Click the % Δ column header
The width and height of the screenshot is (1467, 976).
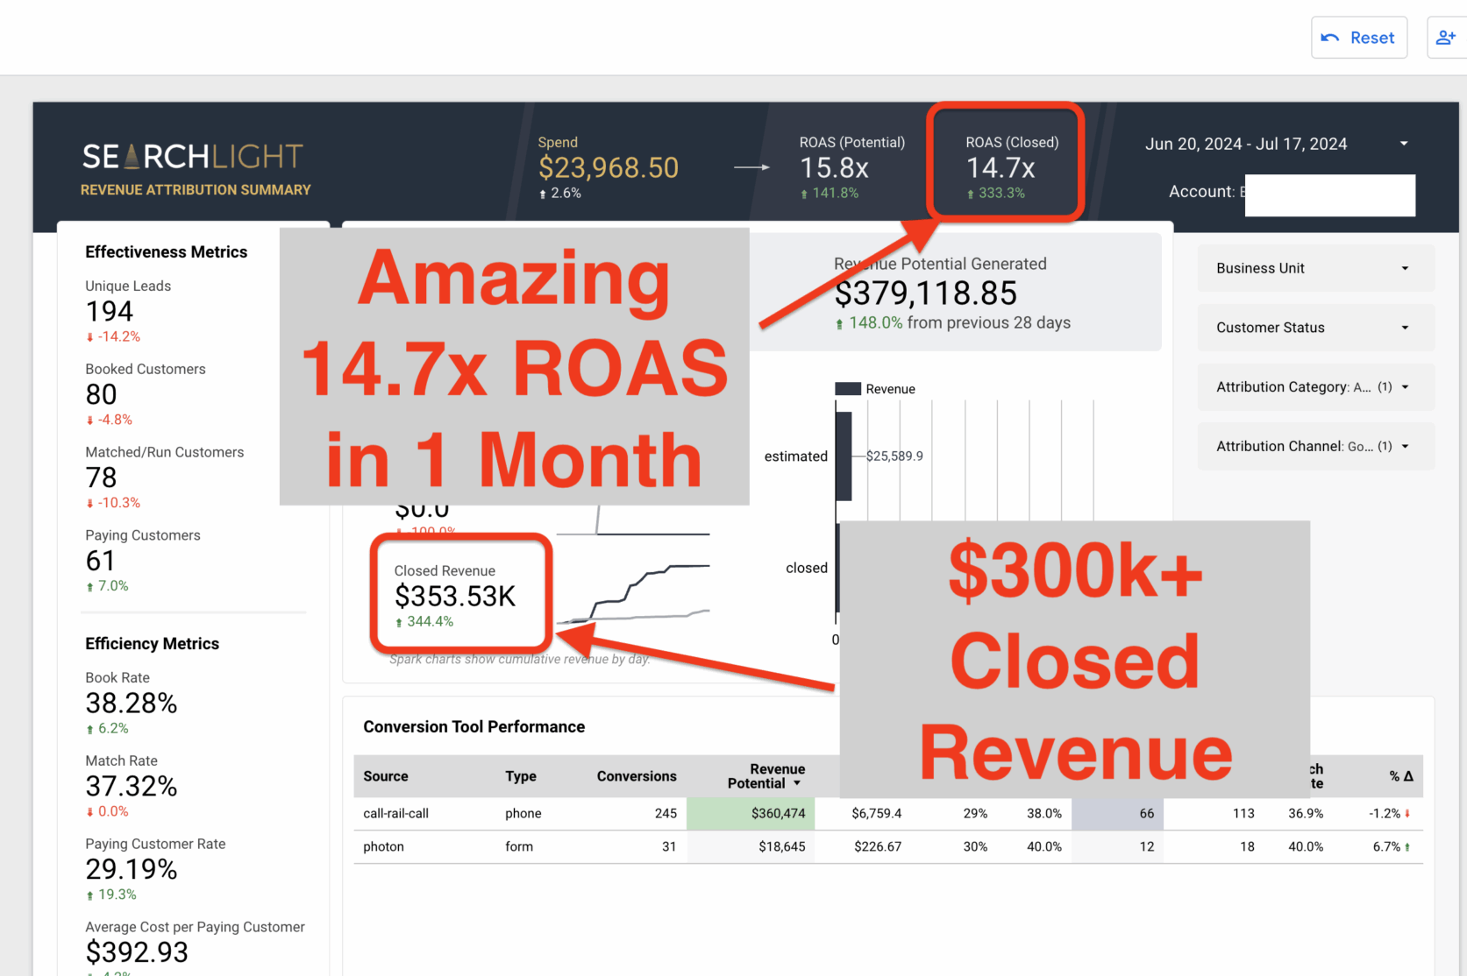[1400, 776]
